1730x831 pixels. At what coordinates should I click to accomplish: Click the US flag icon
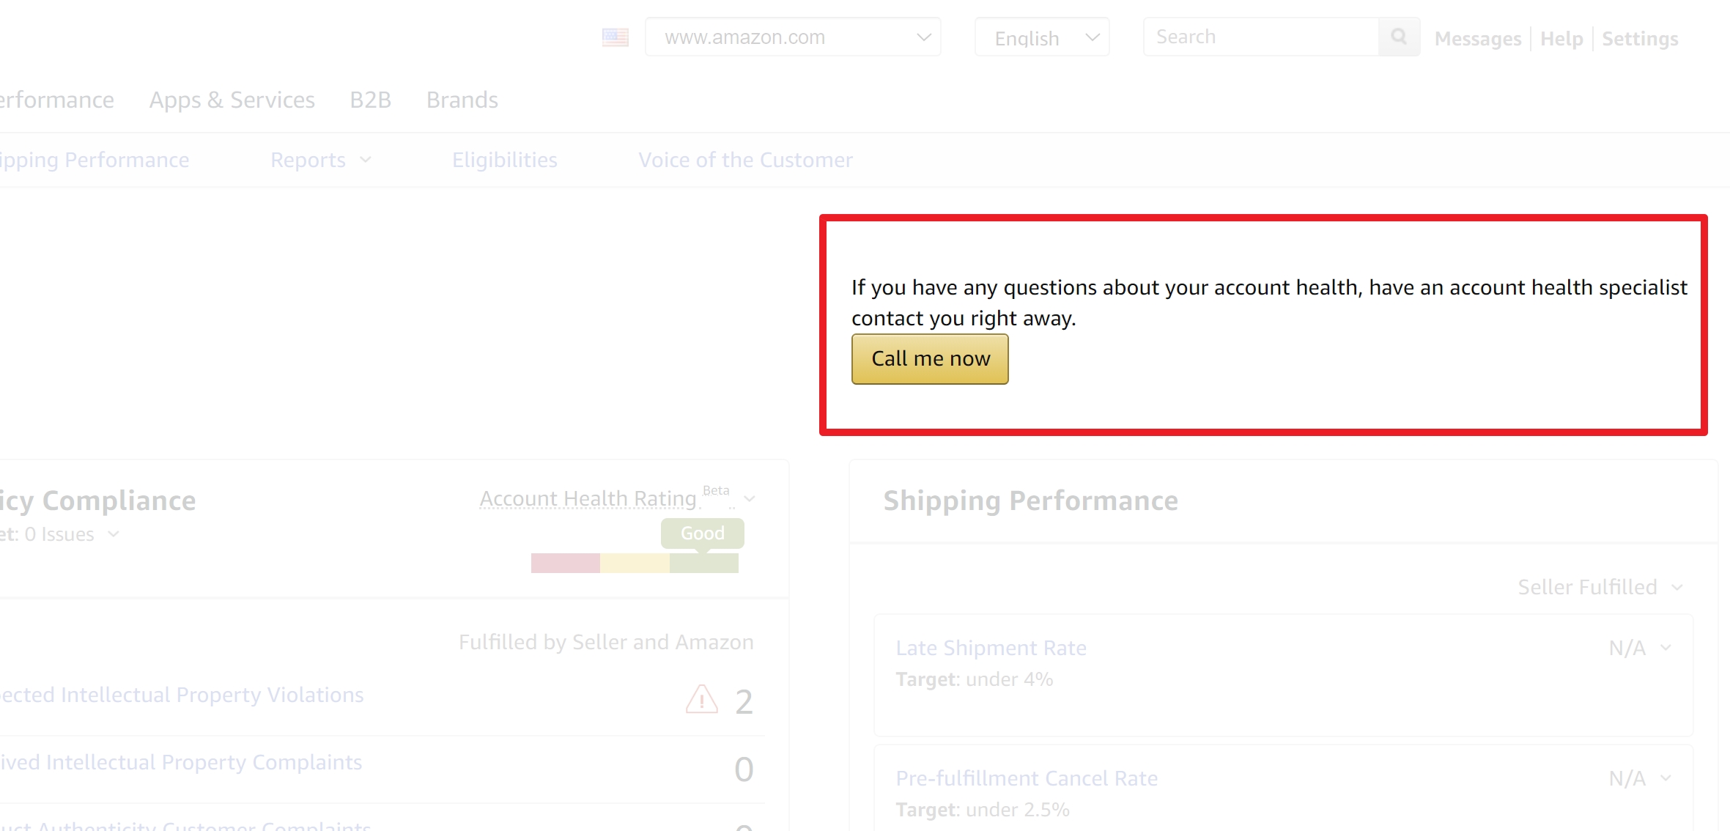616,37
